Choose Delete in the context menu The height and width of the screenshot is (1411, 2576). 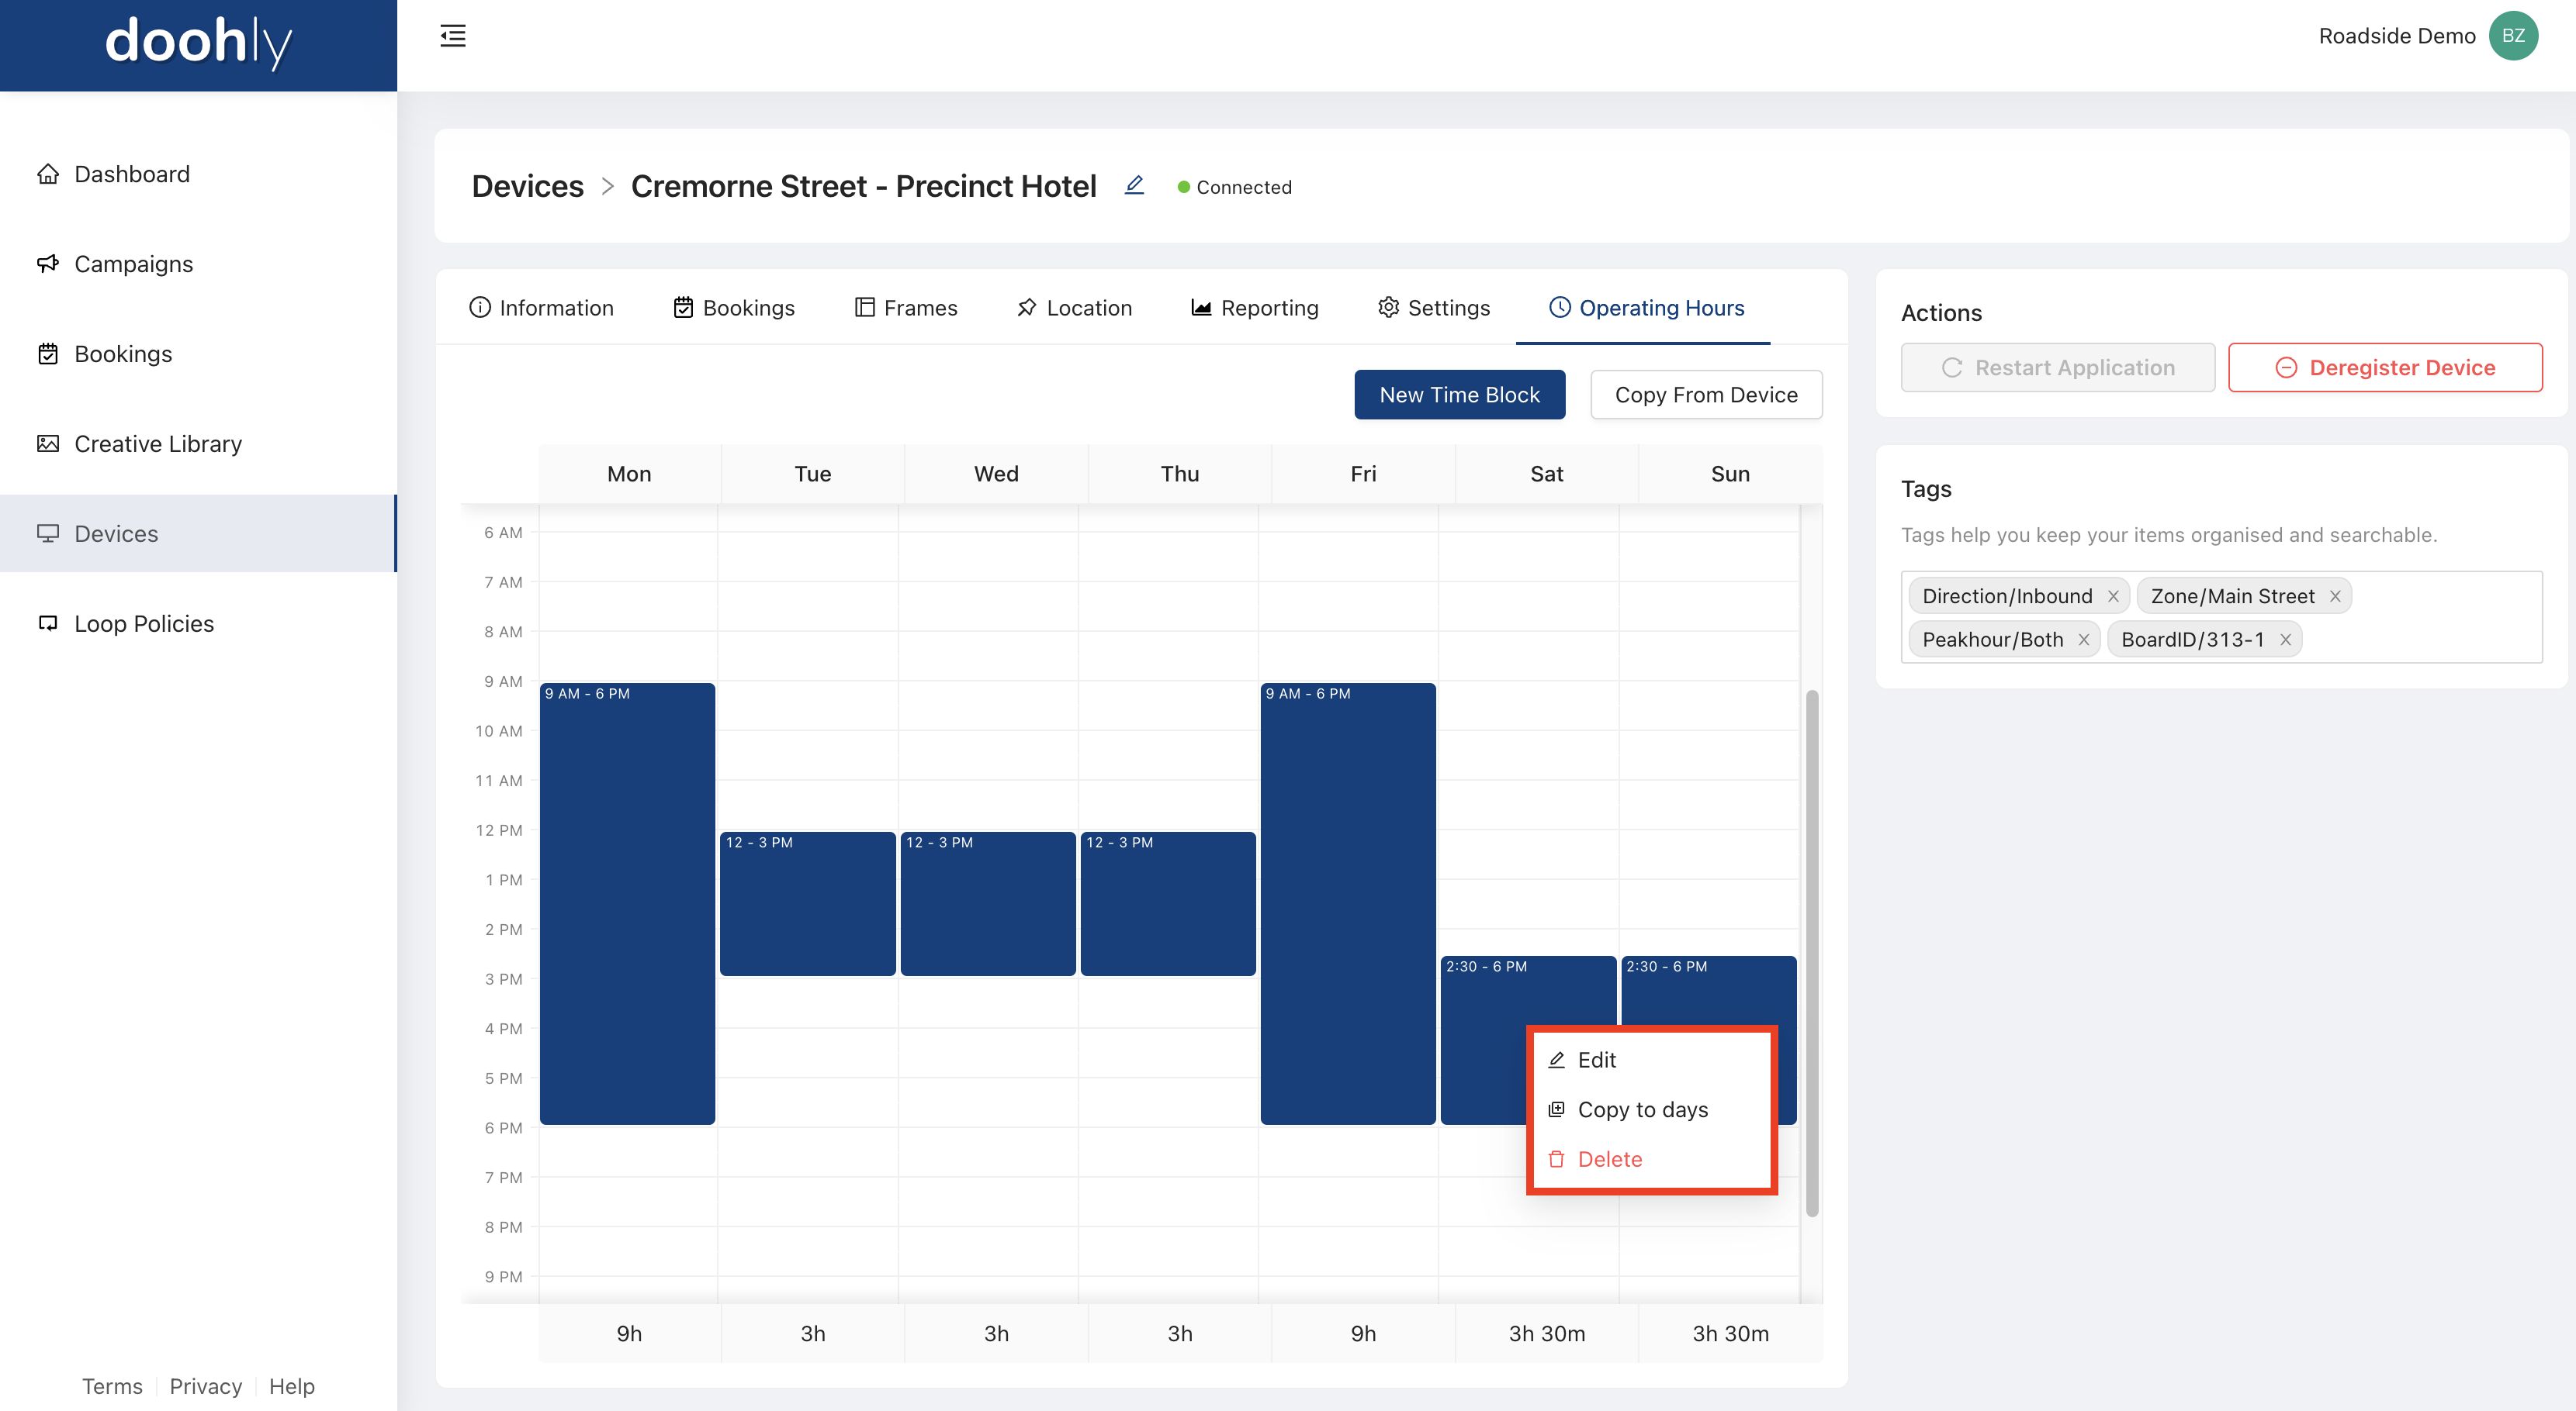point(1609,1159)
